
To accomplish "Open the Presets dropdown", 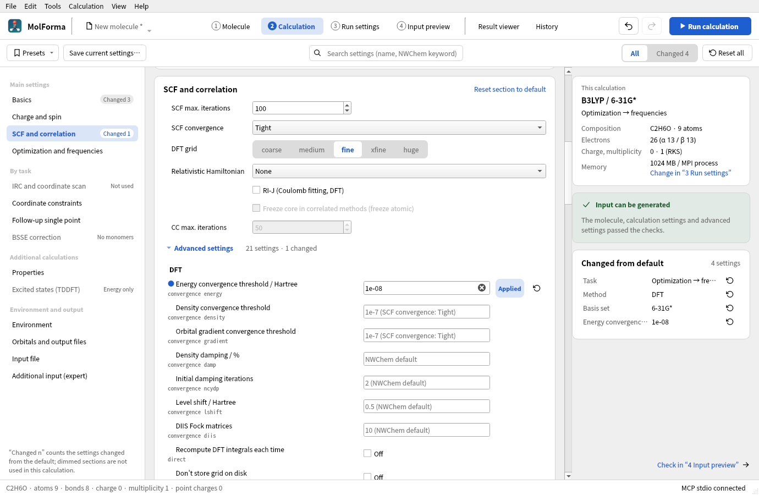I will tap(33, 53).
